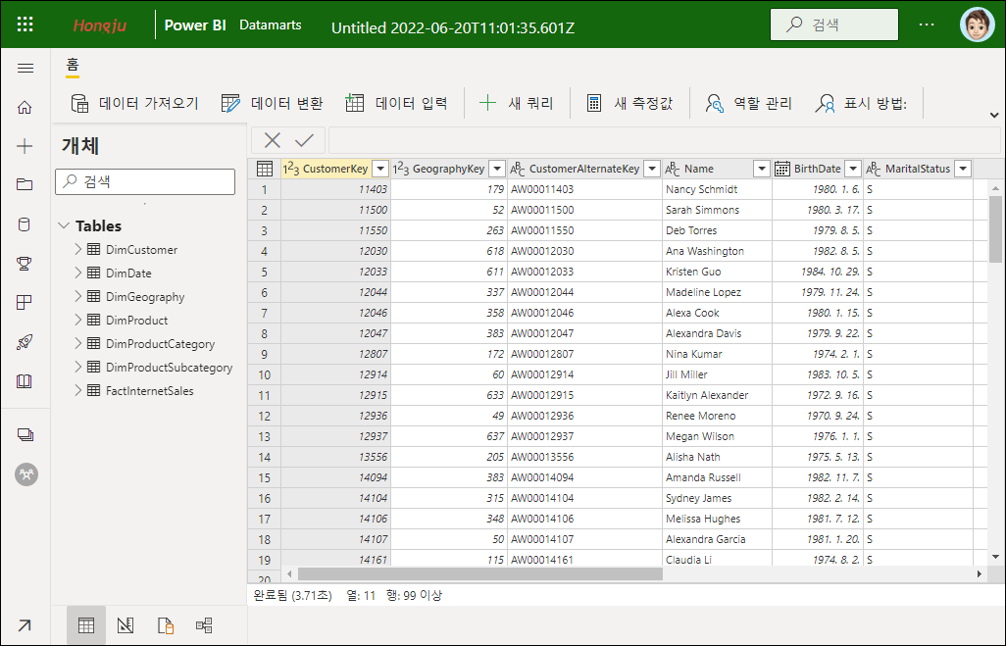
Task: Open Browse folder icon in sidebar
Action: pyautogui.click(x=25, y=184)
